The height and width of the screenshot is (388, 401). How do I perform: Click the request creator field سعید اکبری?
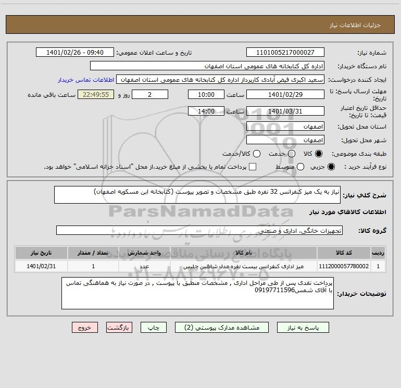(220, 80)
